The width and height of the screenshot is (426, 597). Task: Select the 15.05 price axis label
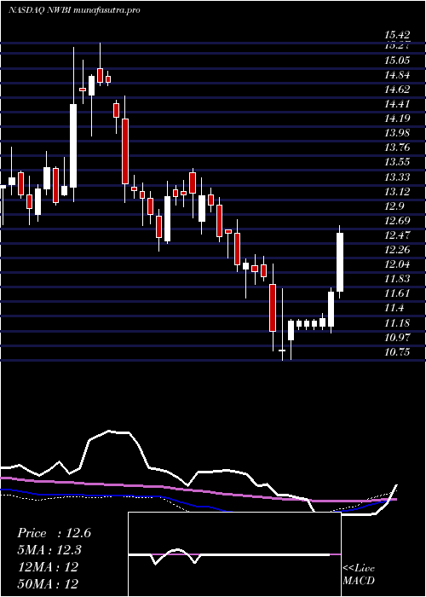tap(397, 61)
